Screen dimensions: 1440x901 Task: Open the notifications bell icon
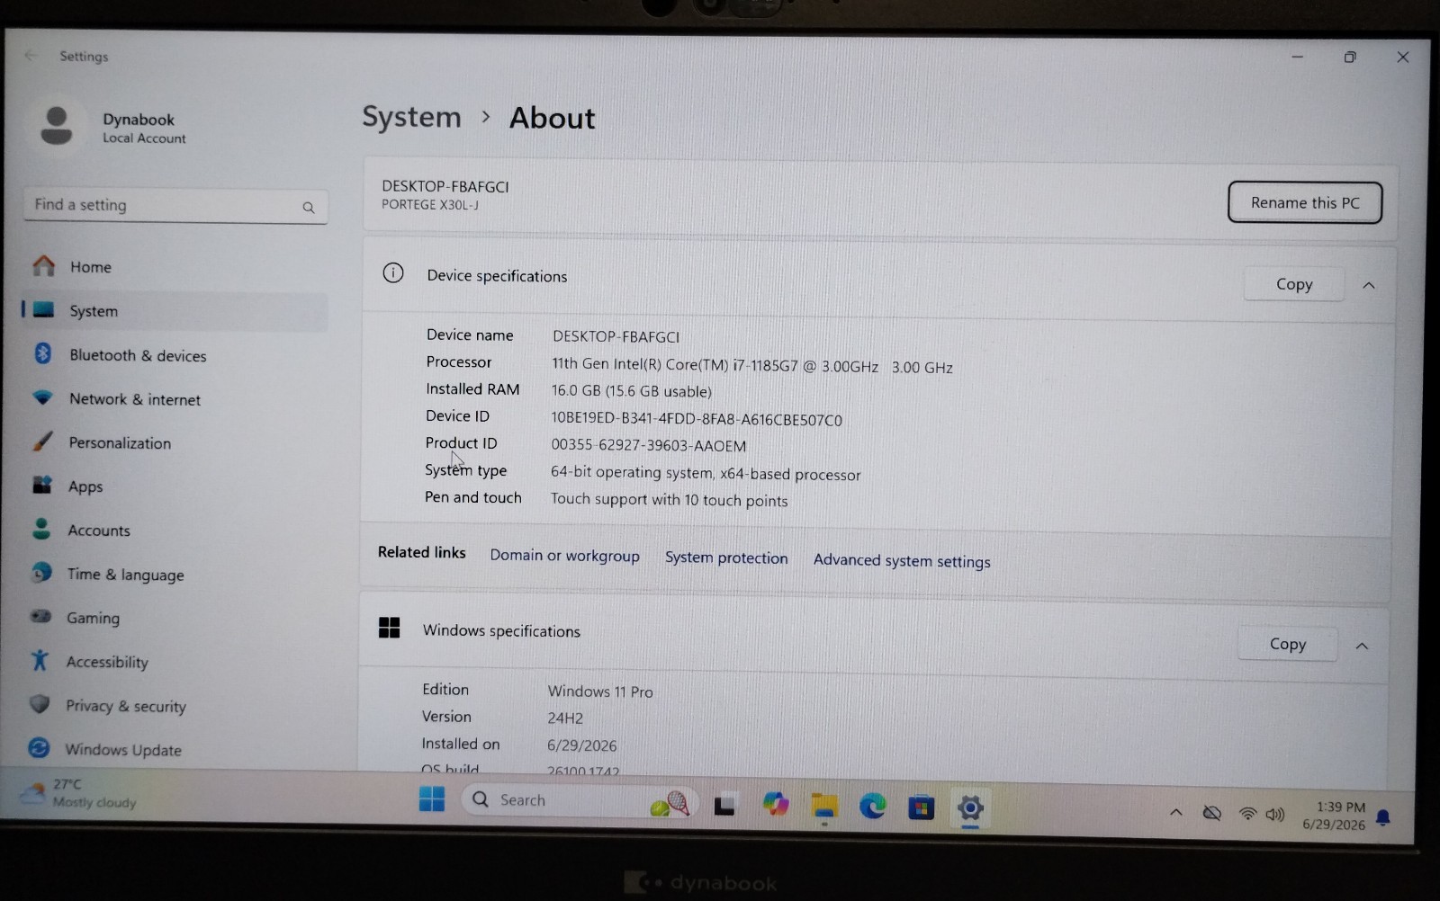pos(1383,817)
